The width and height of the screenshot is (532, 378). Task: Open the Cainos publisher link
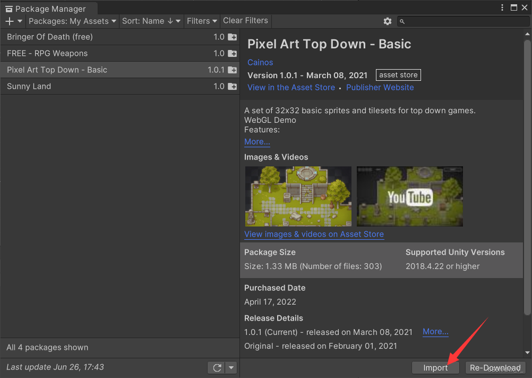pyautogui.click(x=260, y=63)
